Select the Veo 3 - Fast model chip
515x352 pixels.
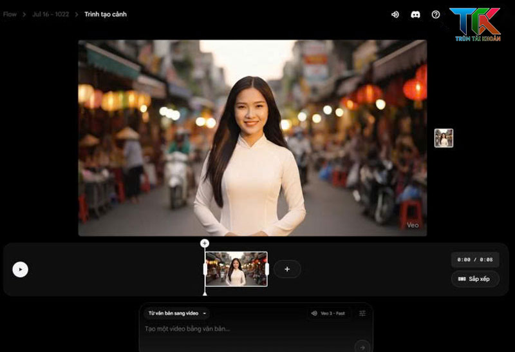pos(328,313)
